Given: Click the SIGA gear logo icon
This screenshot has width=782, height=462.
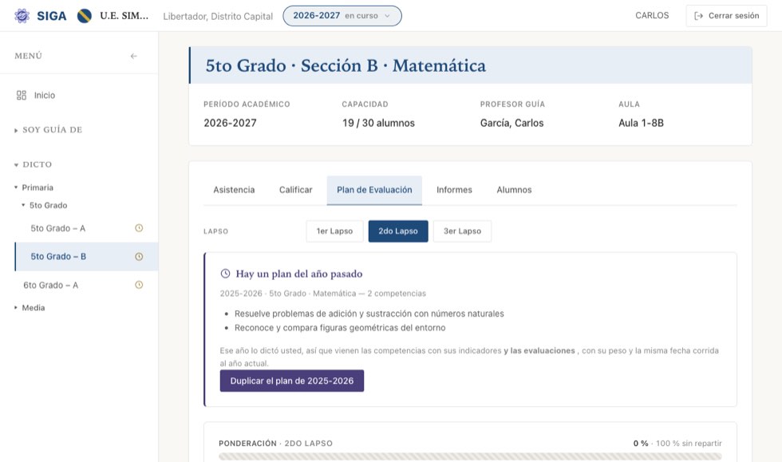Looking at the screenshot, I should coord(22,16).
